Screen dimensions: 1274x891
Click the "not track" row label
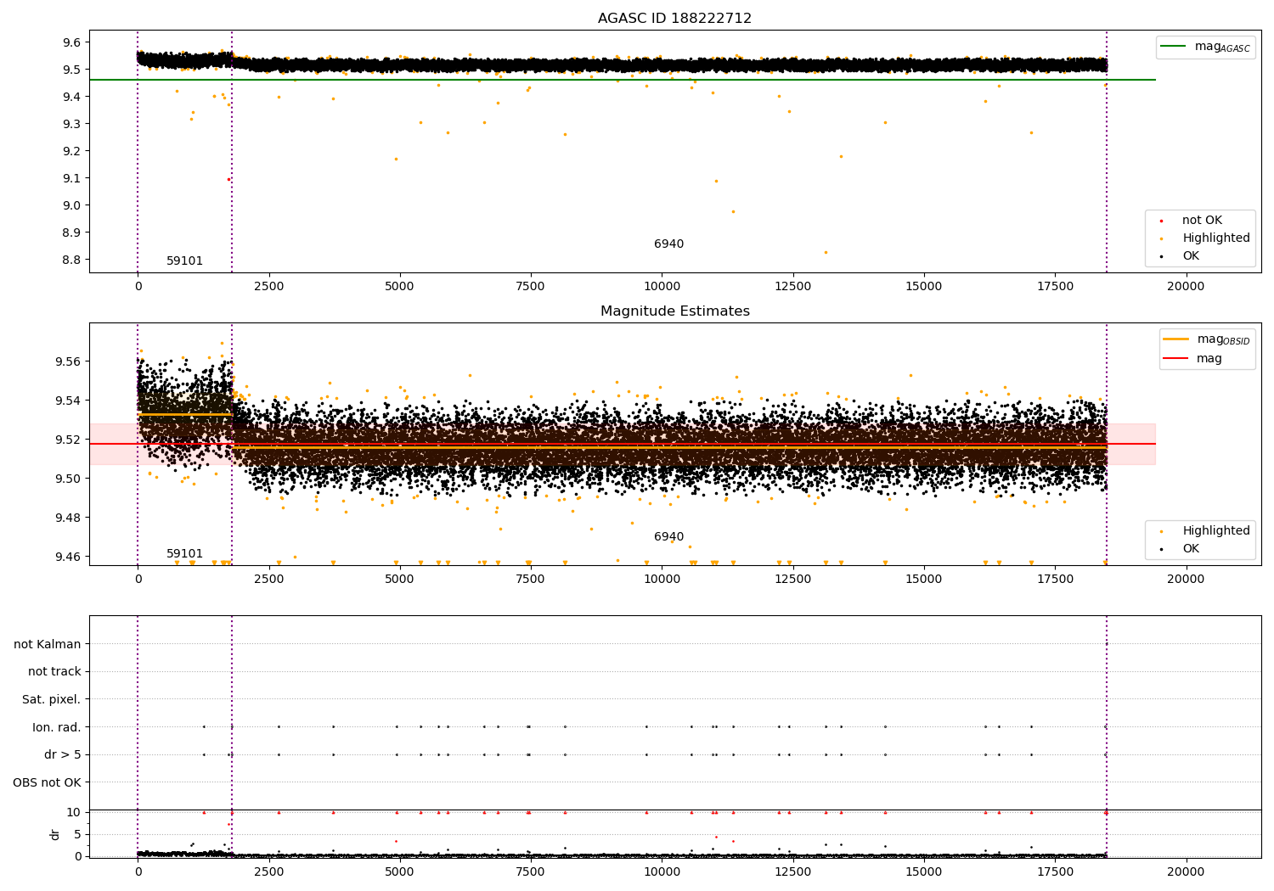click(x=54, y=672)
